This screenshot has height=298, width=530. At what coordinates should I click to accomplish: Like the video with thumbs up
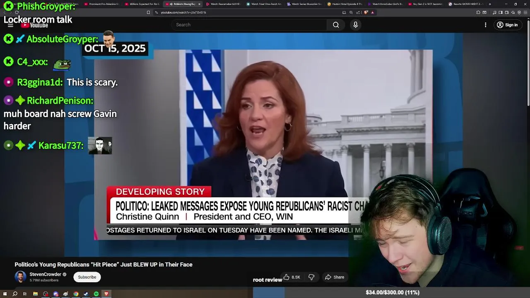pyautogui.click(x=291, y=277)
